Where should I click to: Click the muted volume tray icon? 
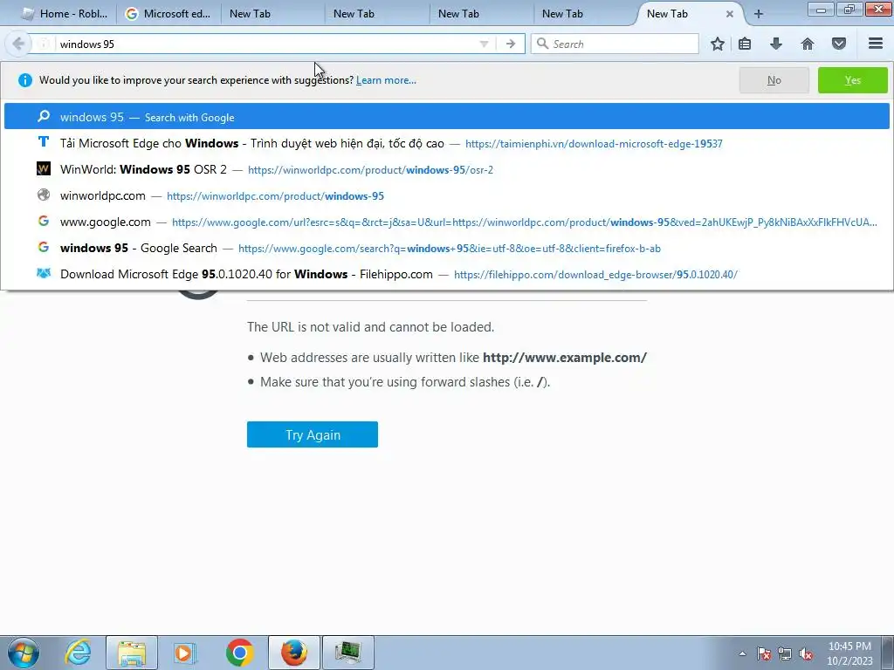[x=806, y=653]
